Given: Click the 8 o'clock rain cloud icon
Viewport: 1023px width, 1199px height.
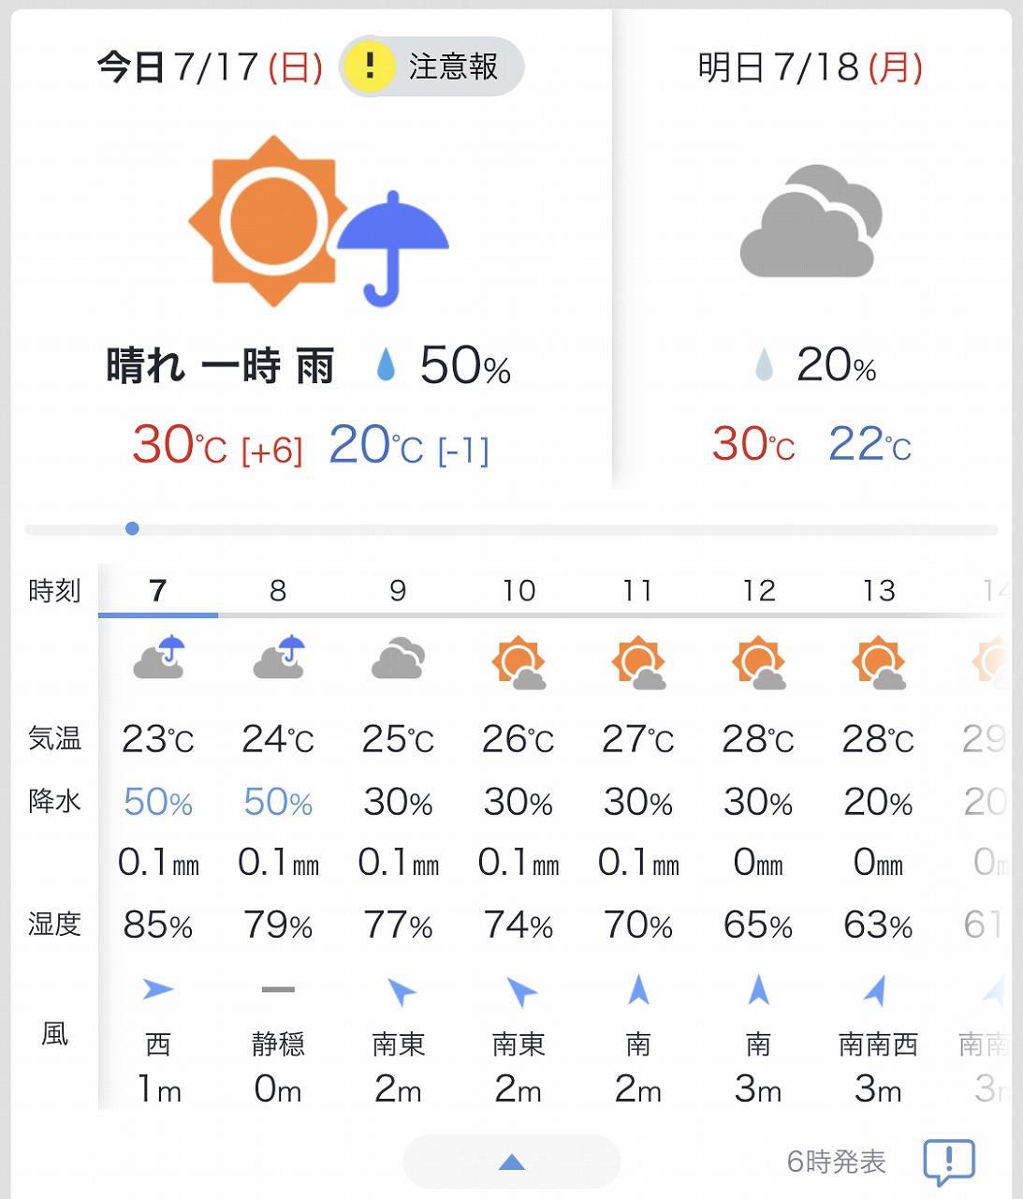Looking at the screenshot, I should (279, 658).
